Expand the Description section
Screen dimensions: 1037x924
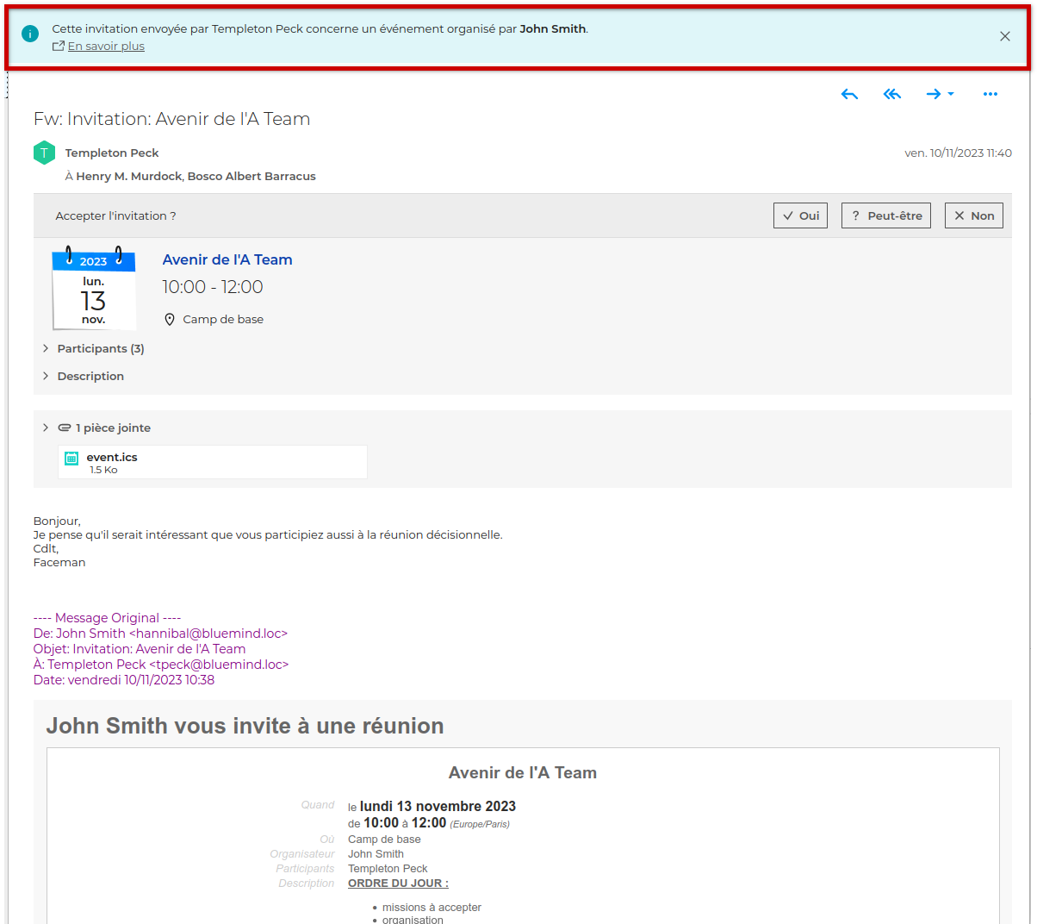coord(90,376)
